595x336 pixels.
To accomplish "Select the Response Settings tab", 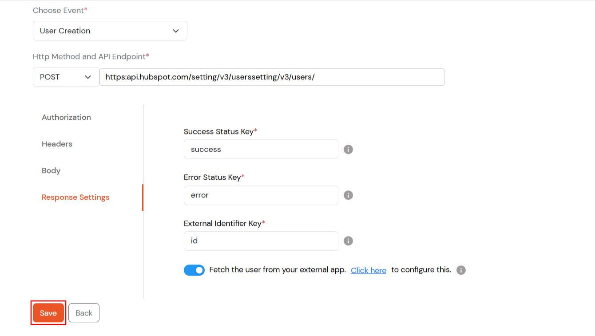I will tap(75, 197).
